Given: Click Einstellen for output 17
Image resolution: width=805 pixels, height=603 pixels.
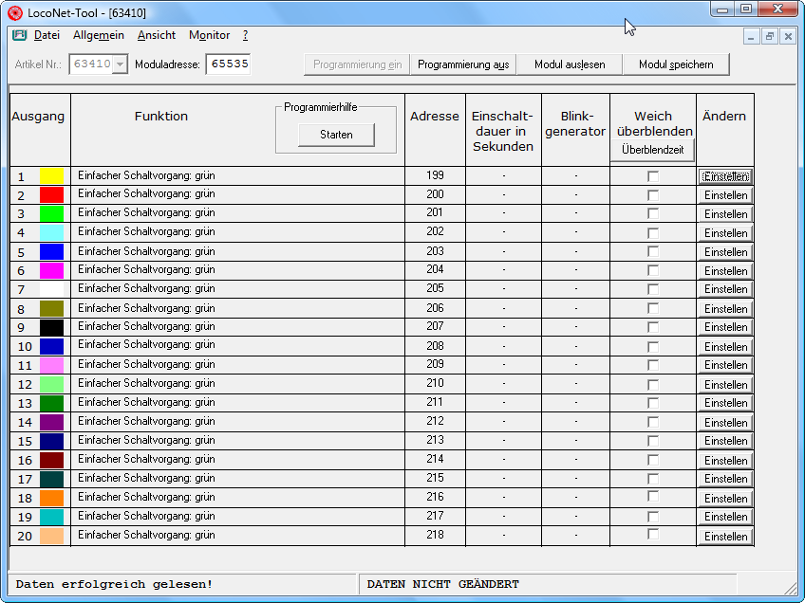Looking at the screenshot, I should [x=725, y=479].
